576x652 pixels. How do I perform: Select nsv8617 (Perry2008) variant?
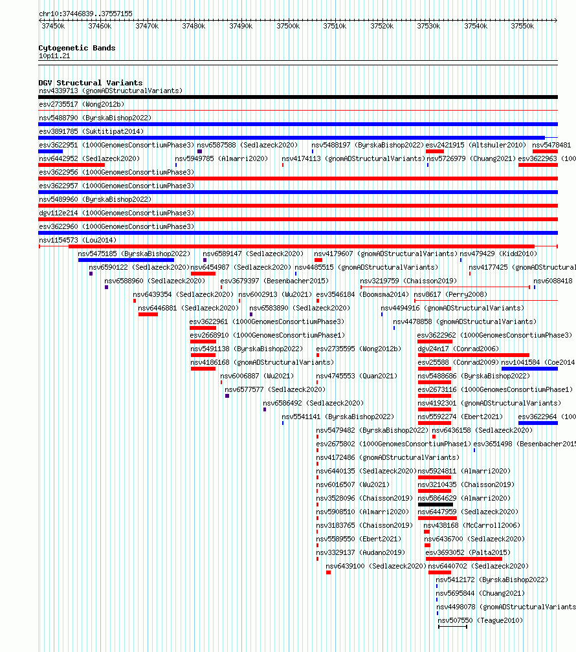tap(450, 294)
